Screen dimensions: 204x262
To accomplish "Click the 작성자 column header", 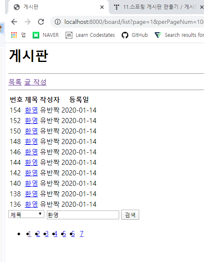I will (50, 100).
